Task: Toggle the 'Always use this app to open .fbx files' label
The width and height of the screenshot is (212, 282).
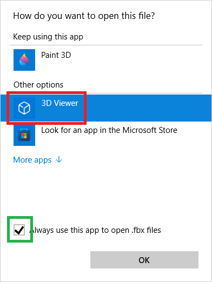Action: coord(95,230)
